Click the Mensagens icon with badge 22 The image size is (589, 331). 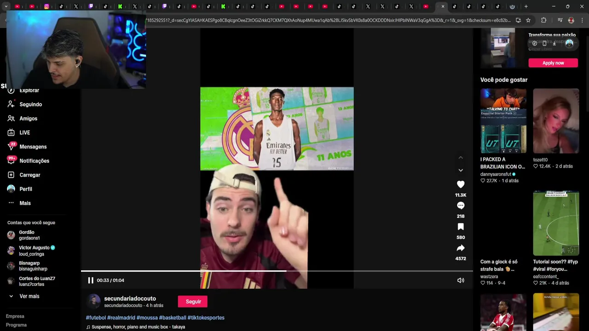[x=11, y=147]
